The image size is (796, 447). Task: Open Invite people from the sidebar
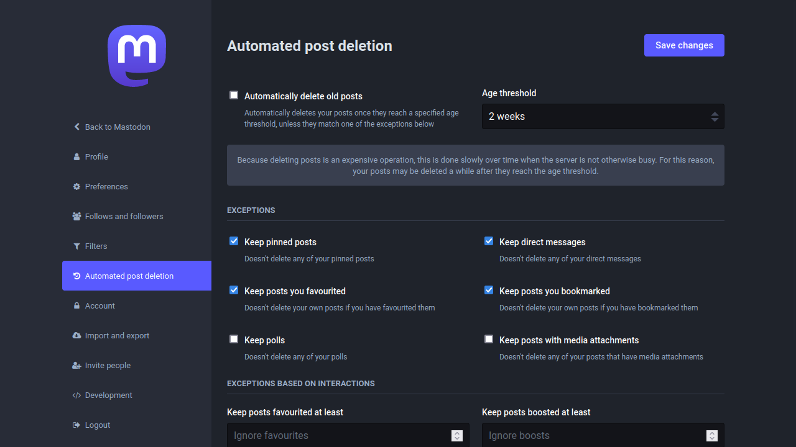tap(108, 365)
